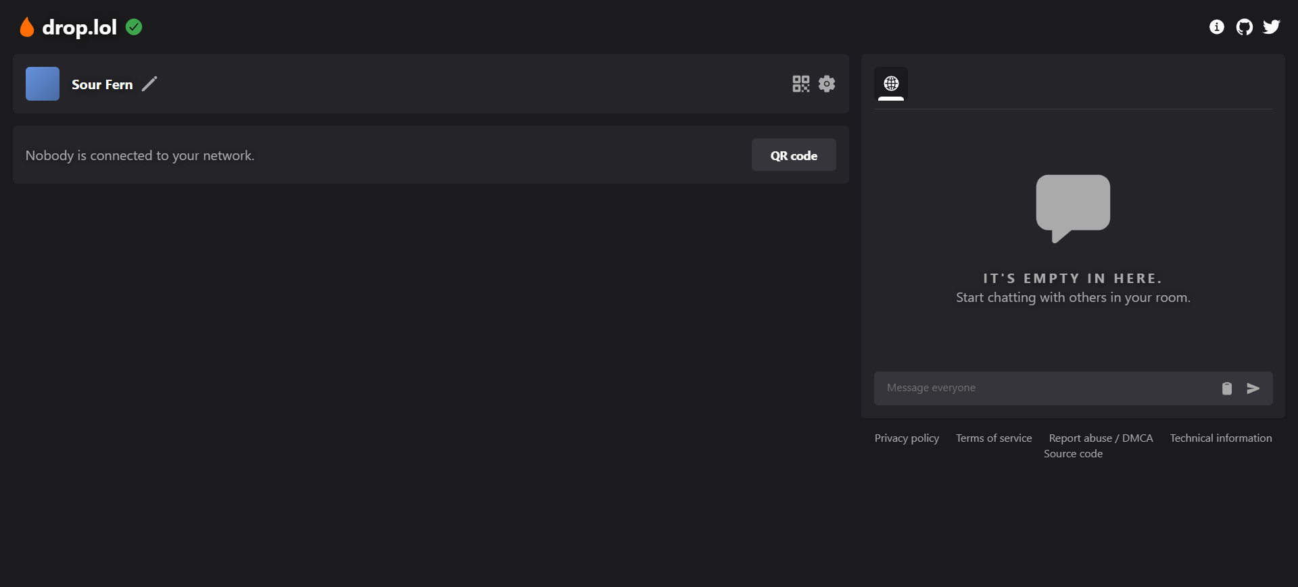This screenshot has width=1298, height=587.
Task: Send the message with the arrow icon
Action: pos(1253,388)
